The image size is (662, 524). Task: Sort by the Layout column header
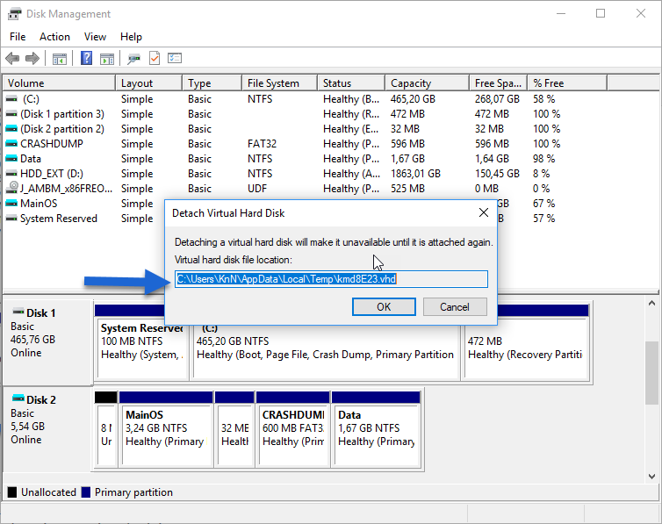tap(149, 83)
